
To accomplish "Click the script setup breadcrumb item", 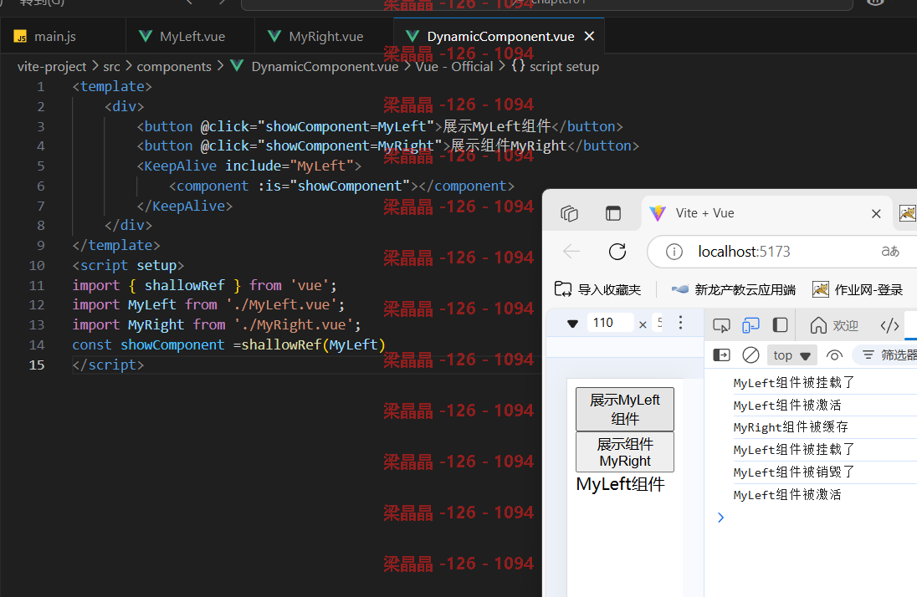I will (564, 67).
